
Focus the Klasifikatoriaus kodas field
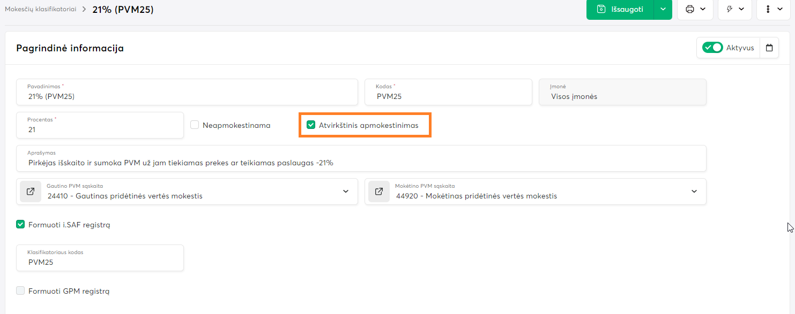100,262
